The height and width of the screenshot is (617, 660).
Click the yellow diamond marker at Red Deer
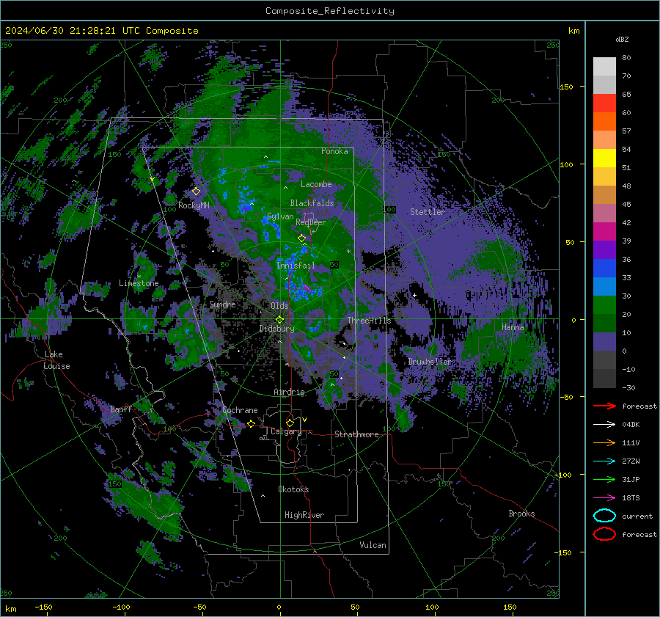click(301, 238)
